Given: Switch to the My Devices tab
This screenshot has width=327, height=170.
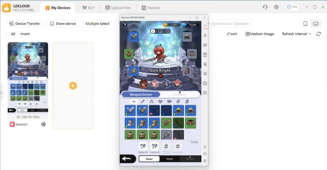Looking at the screenshot, I should 58,8.
